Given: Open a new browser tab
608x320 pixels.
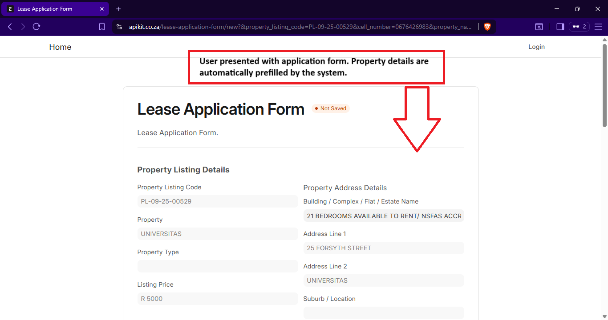Looking at the screenshot, I should (x=118, y=9).
